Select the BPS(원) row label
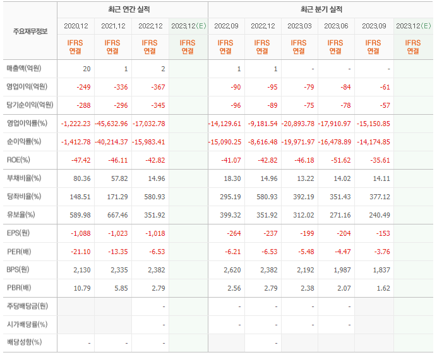Viewport: 437px width, 355px height. click(x=18, y=270)
